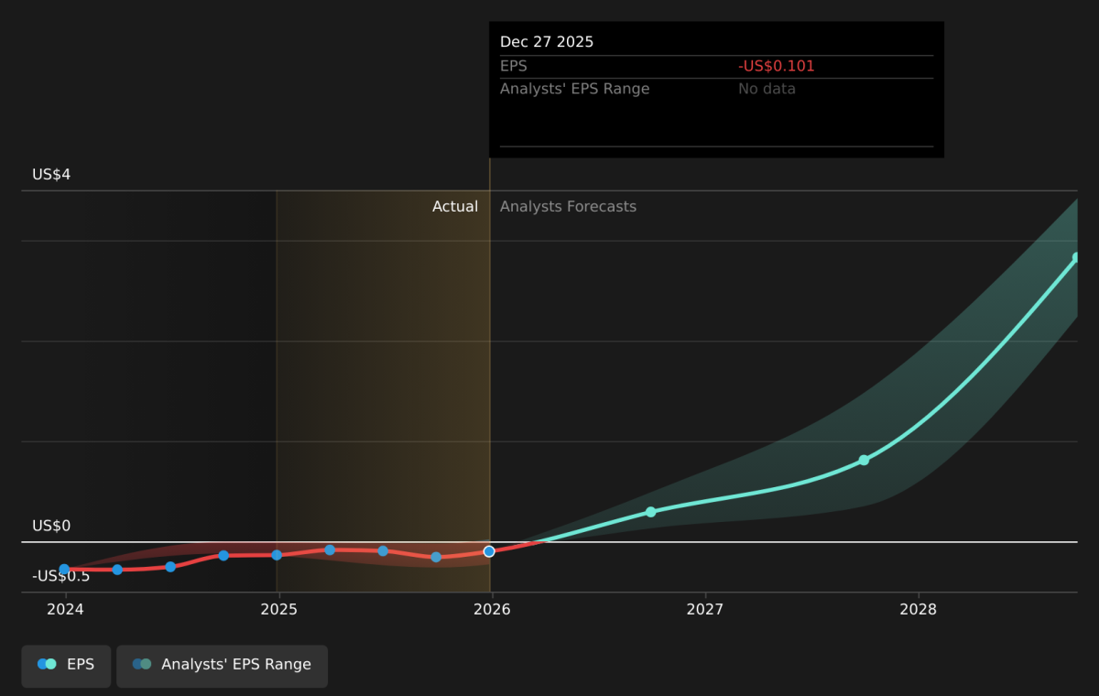This screenshot has width=1099, height=696.
Task: Click the EPS data point directly above 2025
Action: (277, 555)
